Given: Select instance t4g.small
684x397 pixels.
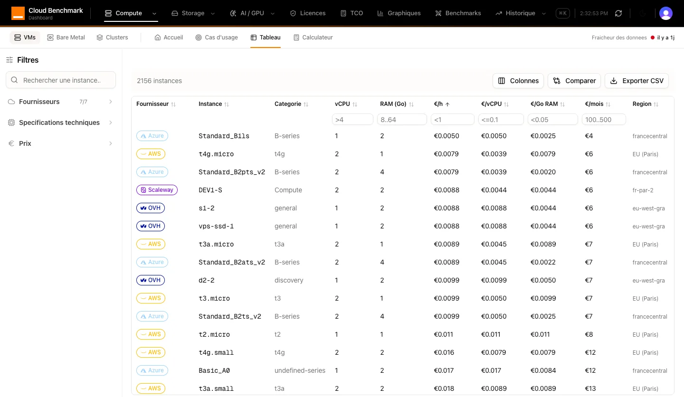Looking at the screenshot, I should (216, 352).
